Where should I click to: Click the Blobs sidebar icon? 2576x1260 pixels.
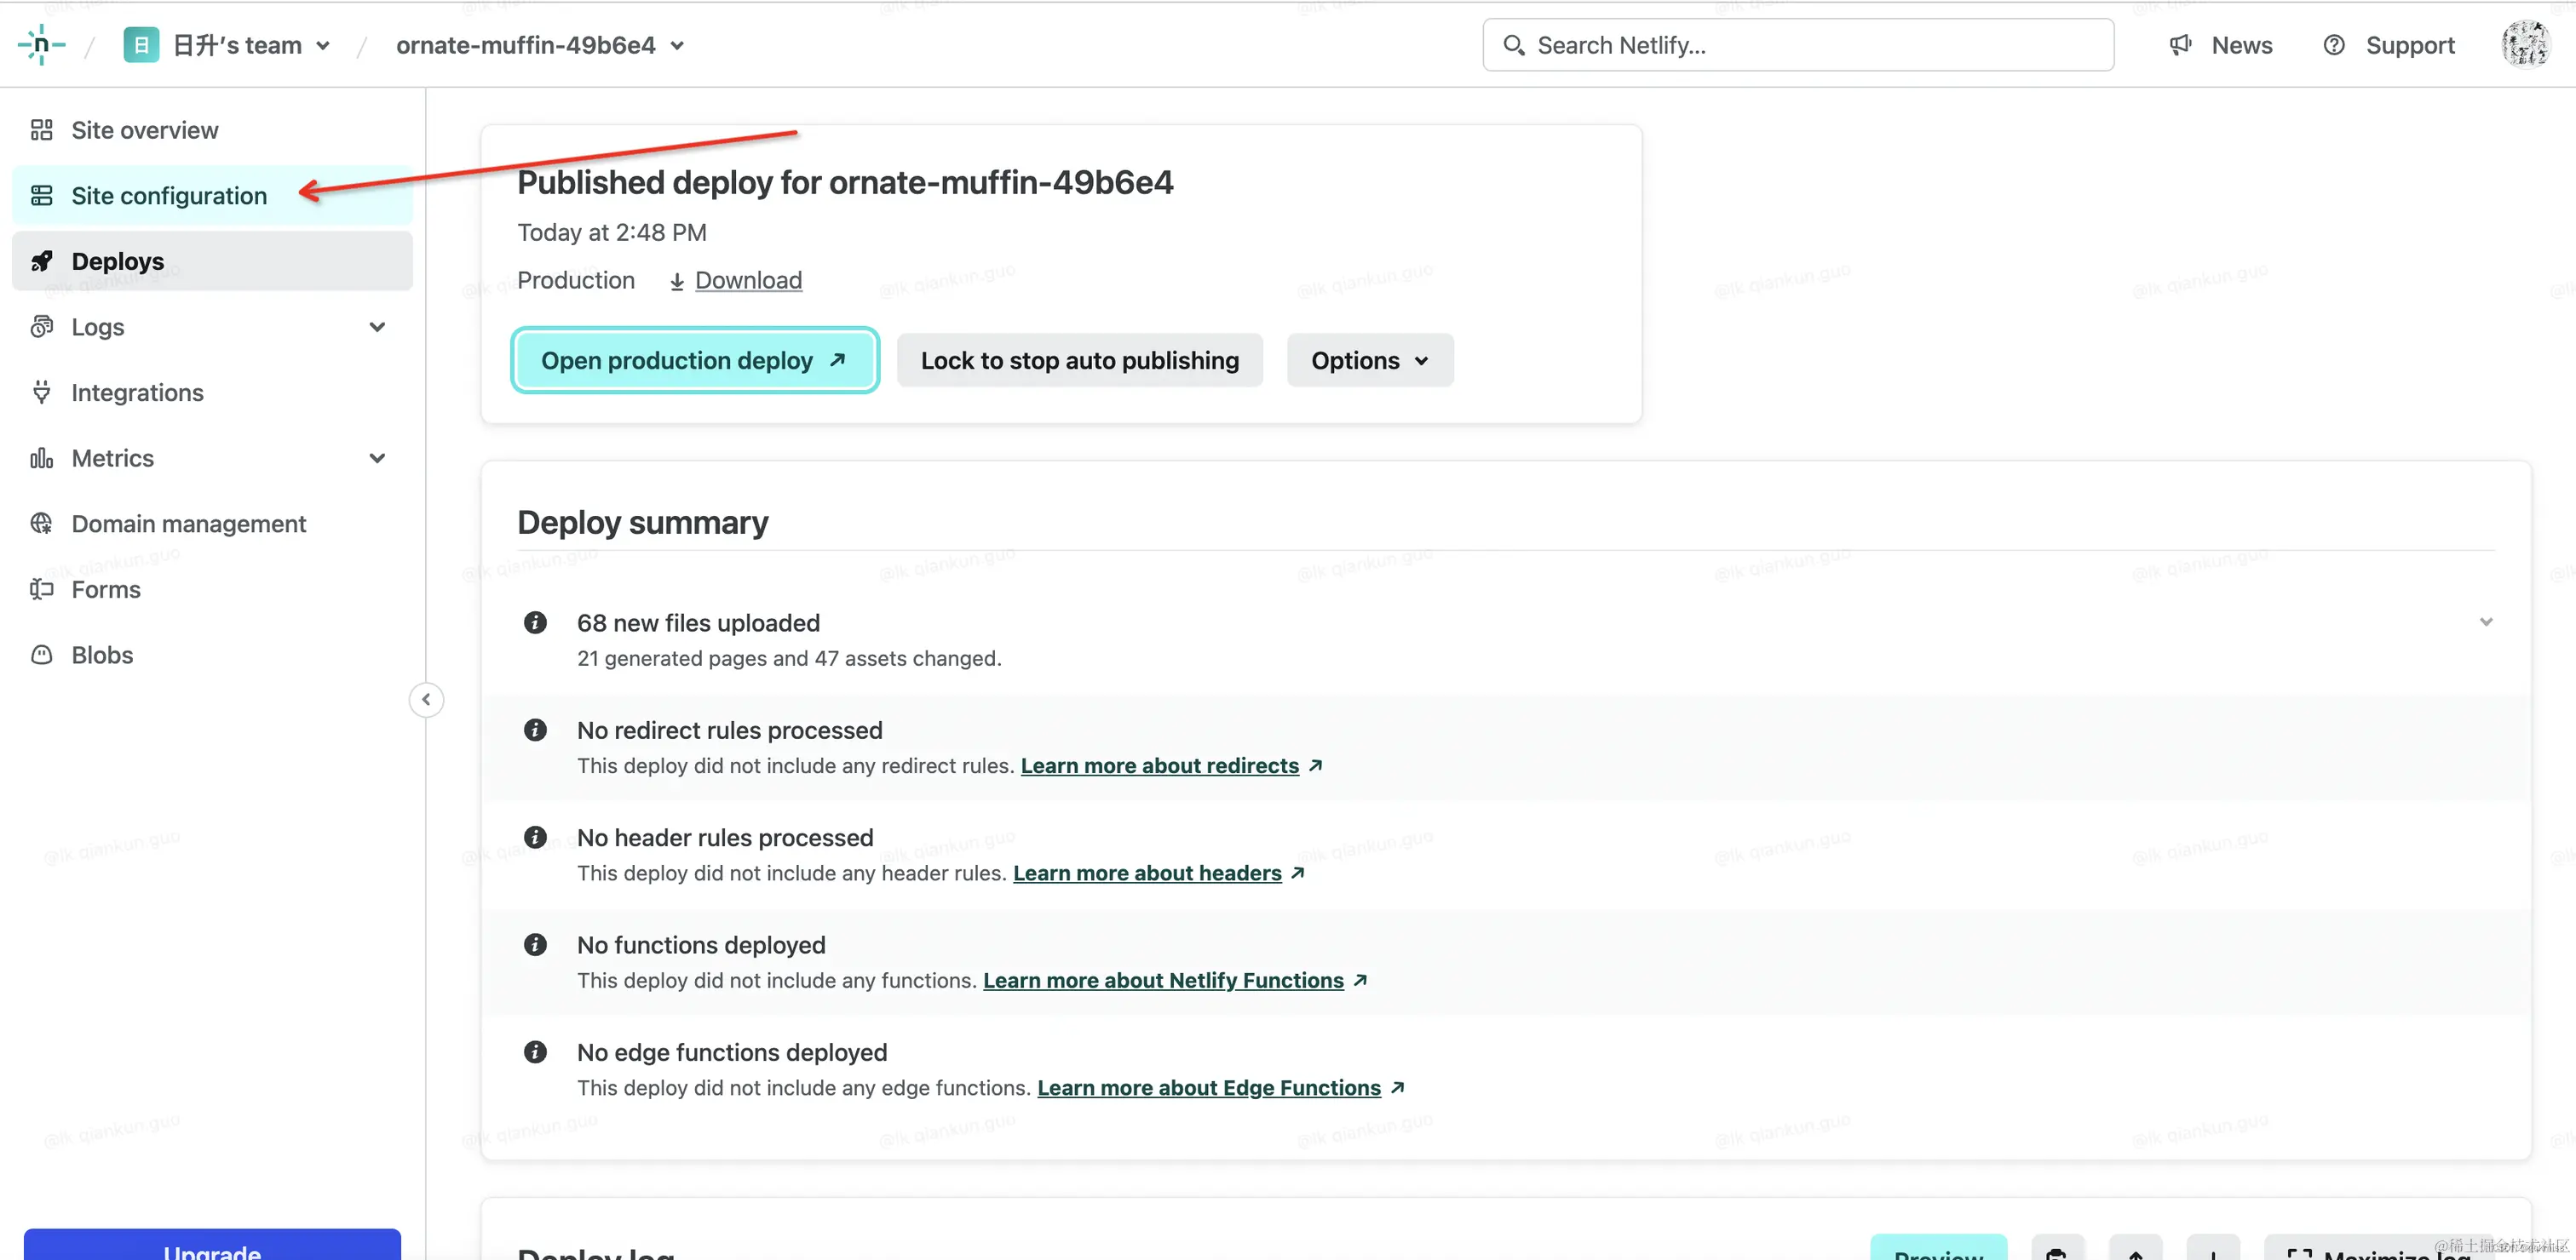[x=41, y=655]
